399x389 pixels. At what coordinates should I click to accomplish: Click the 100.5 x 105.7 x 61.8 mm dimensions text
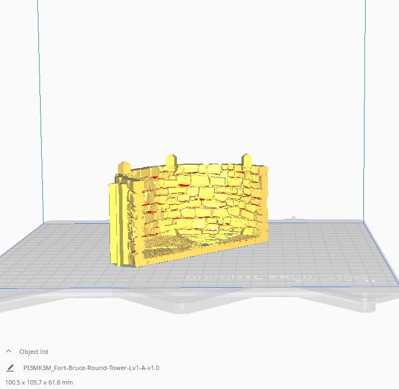click(x=39, y=382)
